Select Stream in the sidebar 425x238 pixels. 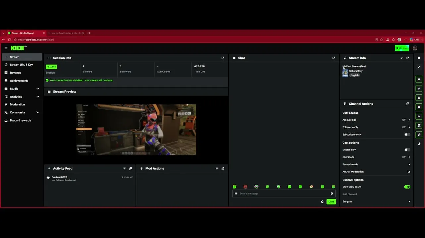(22, 57)
